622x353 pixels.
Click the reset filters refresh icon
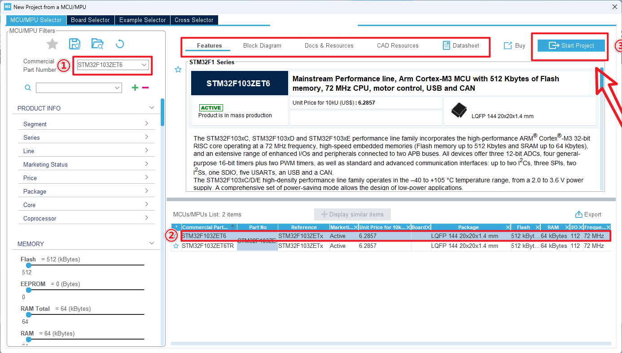(x=119, y=44)
